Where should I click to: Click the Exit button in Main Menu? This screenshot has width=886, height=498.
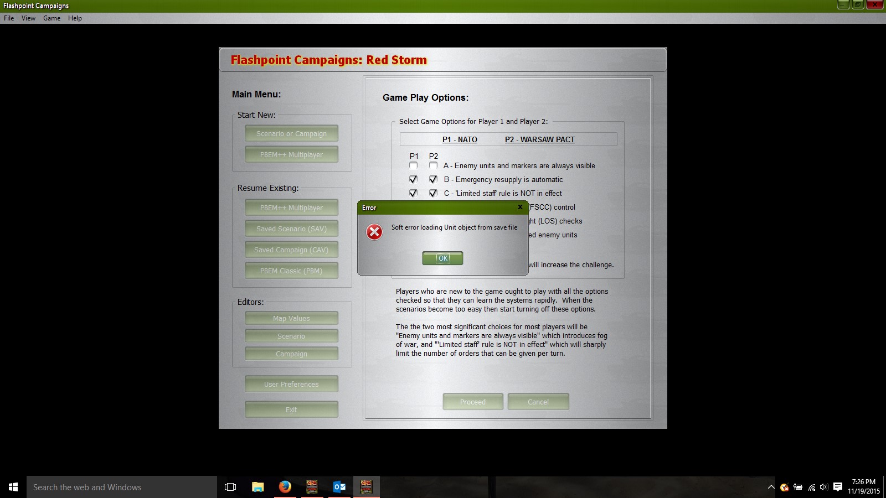click(x=291, y=409)
